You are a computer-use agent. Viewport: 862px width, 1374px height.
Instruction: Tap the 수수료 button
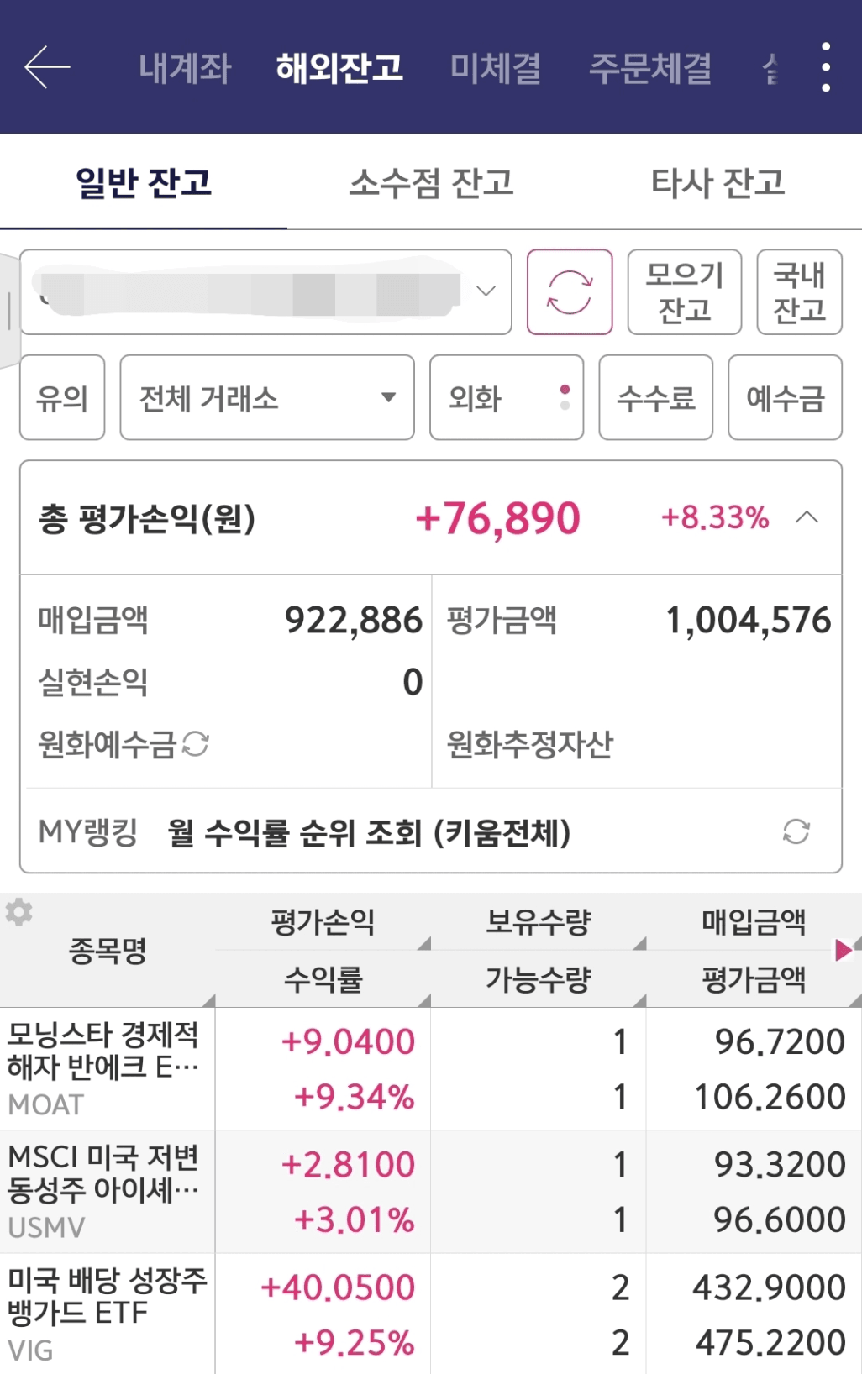point(656,397)
